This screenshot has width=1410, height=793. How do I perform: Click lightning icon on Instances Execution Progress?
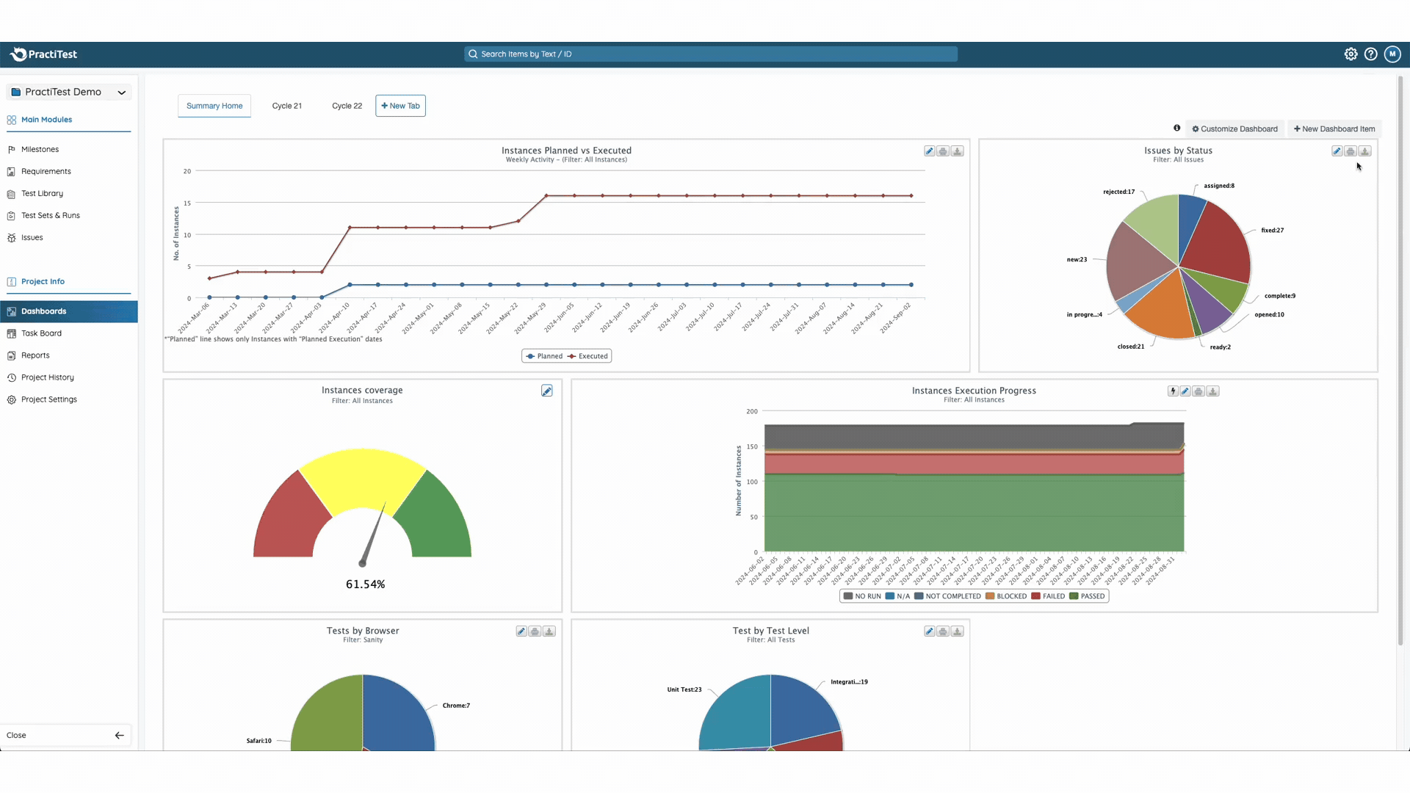coord(1172,391)
